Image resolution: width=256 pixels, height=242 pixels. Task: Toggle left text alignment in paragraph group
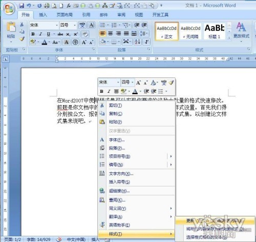[x=102, y=33]
